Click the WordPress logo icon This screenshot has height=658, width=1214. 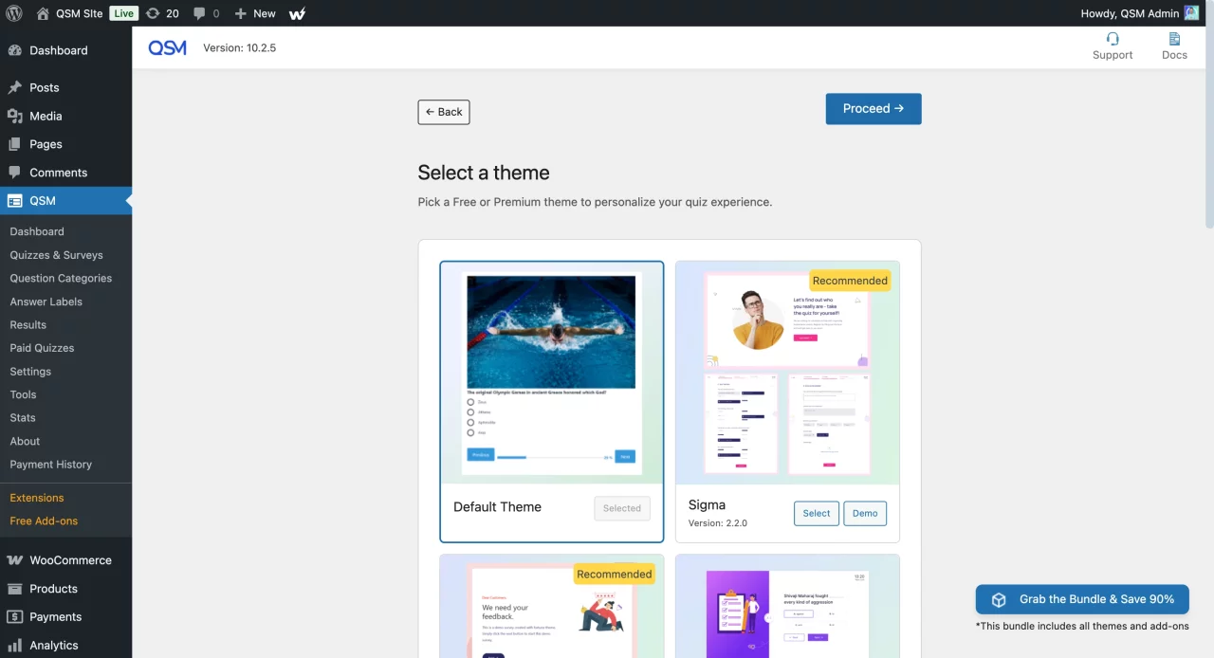[x=14, y=13]
